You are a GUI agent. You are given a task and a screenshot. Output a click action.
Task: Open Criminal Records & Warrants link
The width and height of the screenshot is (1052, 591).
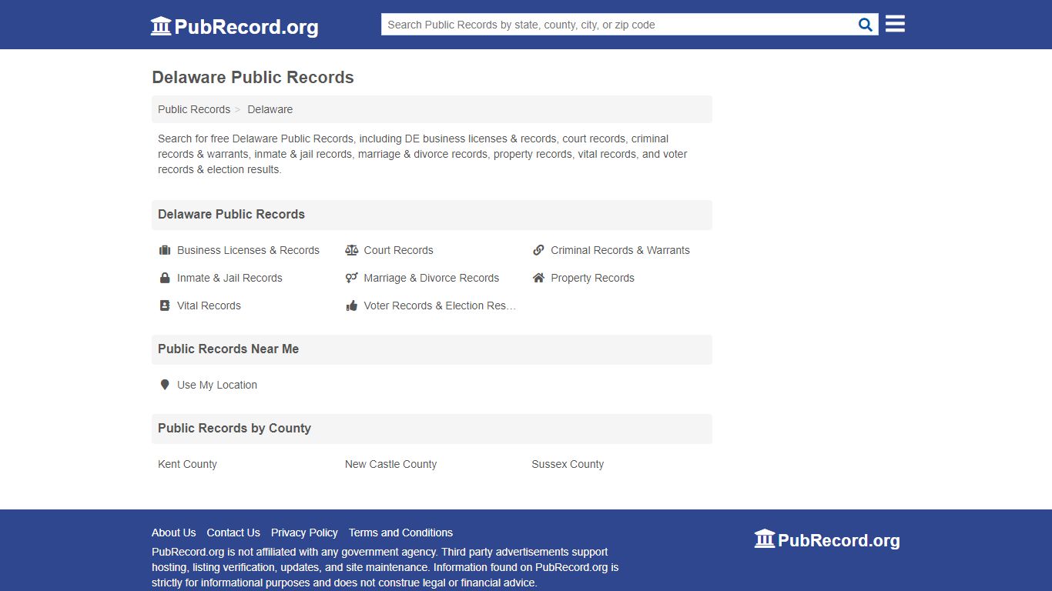point(620,250)
